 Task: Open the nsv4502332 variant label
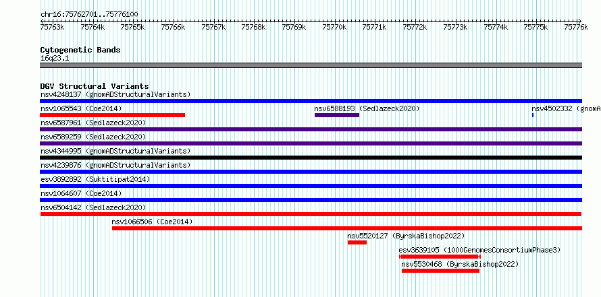(x=566, y=108)
